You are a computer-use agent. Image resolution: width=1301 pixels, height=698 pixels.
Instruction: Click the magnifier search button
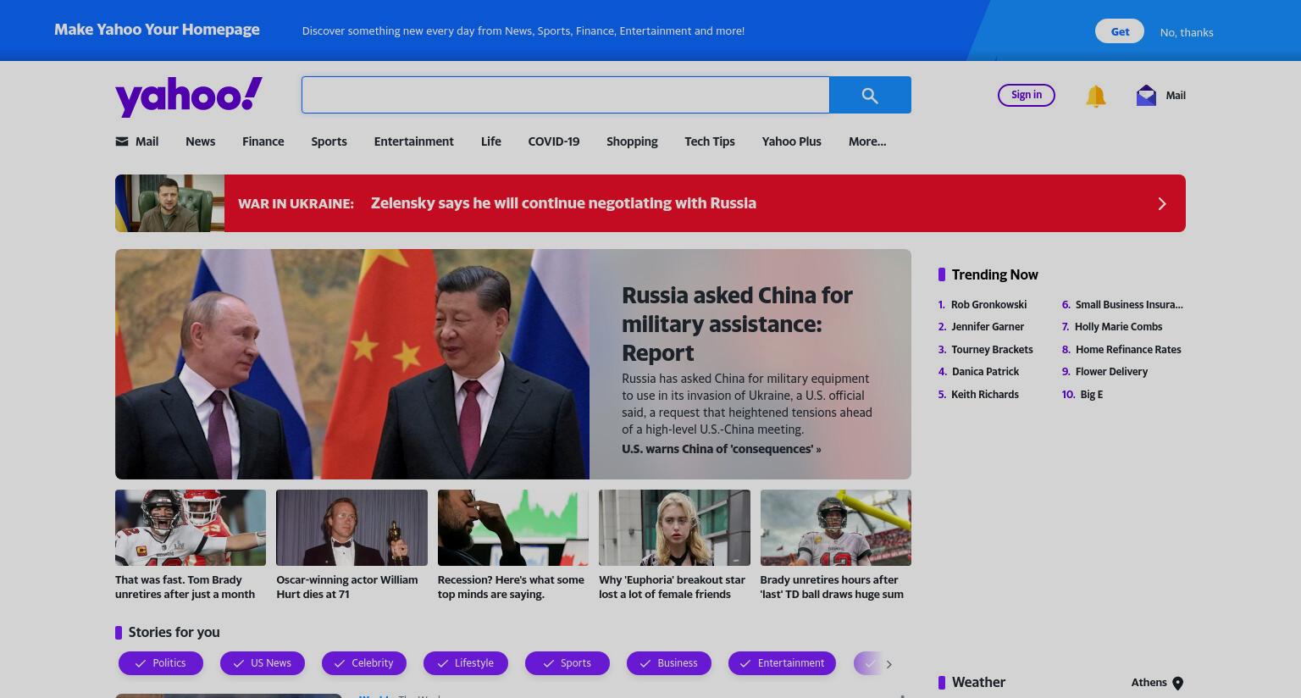870,95
